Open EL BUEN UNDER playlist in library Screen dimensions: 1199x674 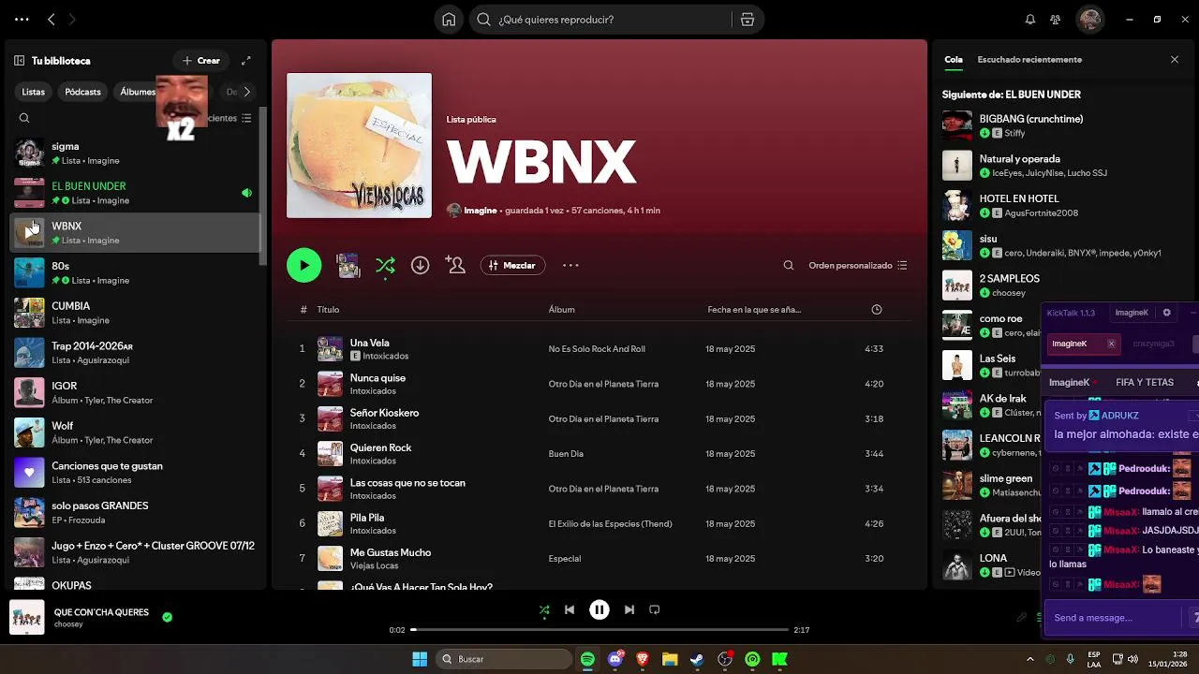point(136,193)
